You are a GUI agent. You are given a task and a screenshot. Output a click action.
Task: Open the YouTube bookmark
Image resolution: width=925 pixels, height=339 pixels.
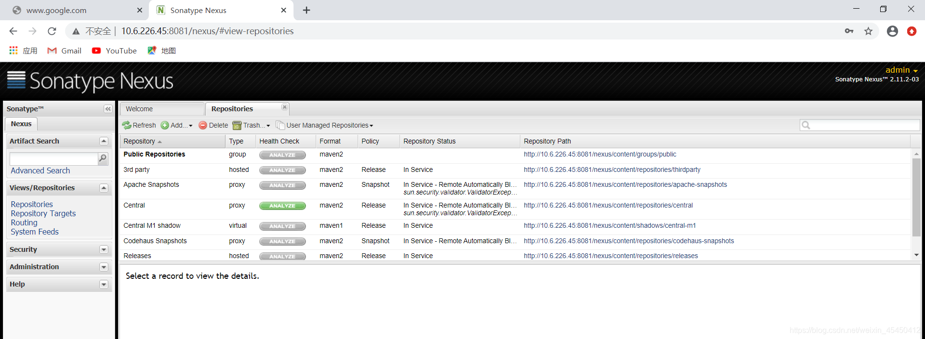(x=114, y=51)
